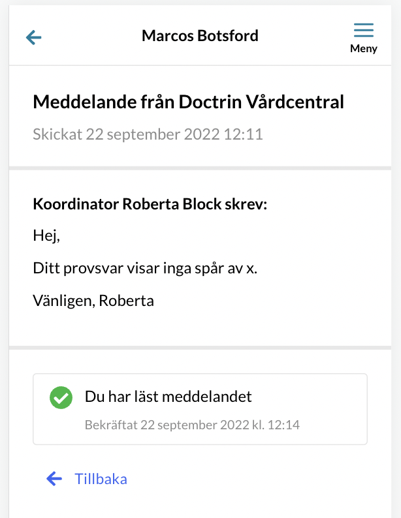Click the Hej greeting line
401x518 pixels.
tap(46, 236)
